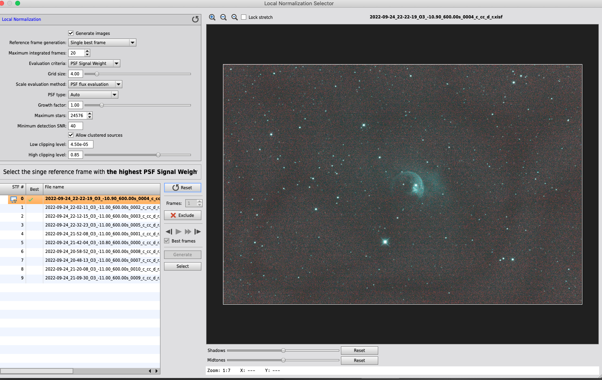Toggle the Generate images checkbox
This screenshot has width=602, height=380.
coord(71,33)
